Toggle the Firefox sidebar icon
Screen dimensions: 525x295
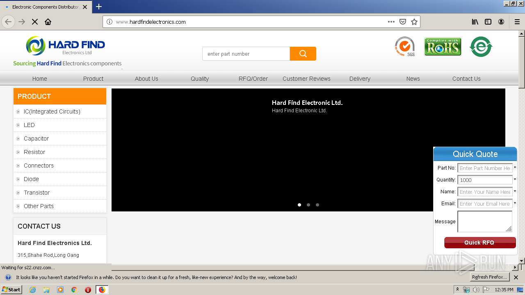point(488,22)
